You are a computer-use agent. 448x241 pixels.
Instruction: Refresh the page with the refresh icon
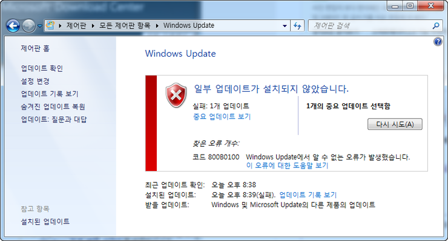pyautogui.click(x=297, y=26)
